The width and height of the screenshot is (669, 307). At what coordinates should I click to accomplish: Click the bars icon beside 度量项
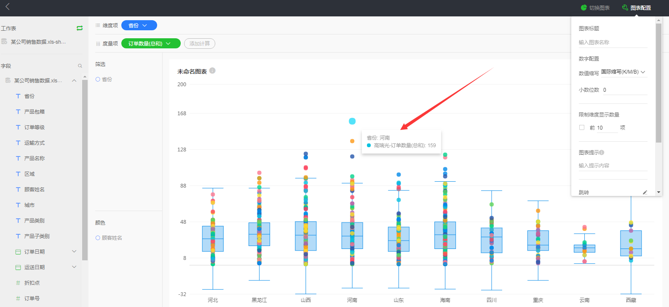[x=98, y=44]
